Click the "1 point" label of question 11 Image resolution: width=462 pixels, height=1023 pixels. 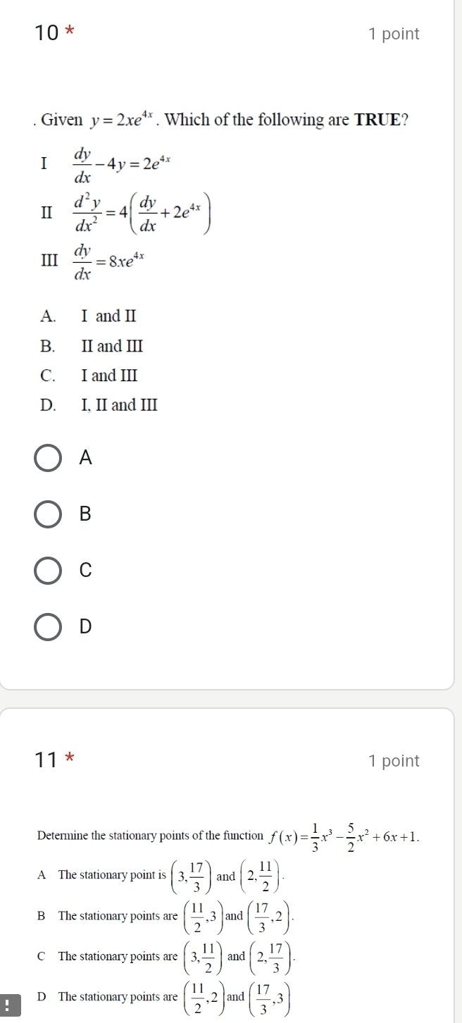(x=394, y=761)
